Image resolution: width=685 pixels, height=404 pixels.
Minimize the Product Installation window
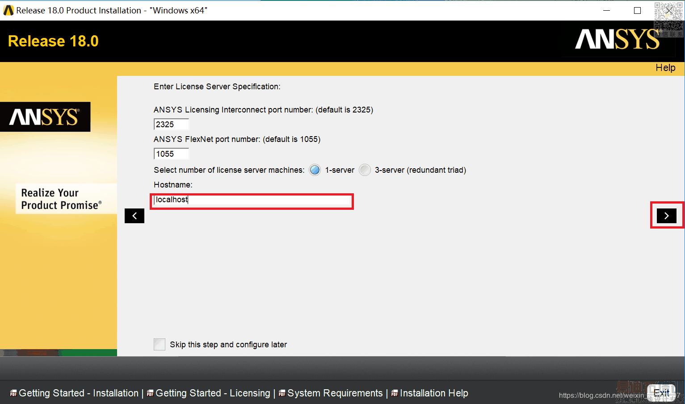pyautogui.click(x=606, y=10)
